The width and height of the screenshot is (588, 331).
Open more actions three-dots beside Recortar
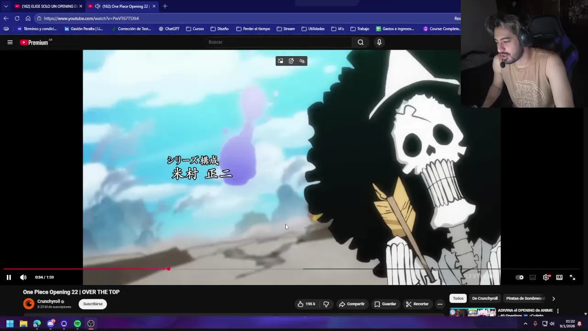440,304
